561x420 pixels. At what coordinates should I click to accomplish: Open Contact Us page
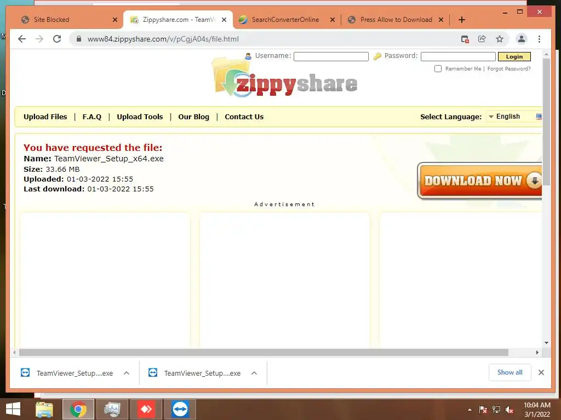(x=244, y=117)
